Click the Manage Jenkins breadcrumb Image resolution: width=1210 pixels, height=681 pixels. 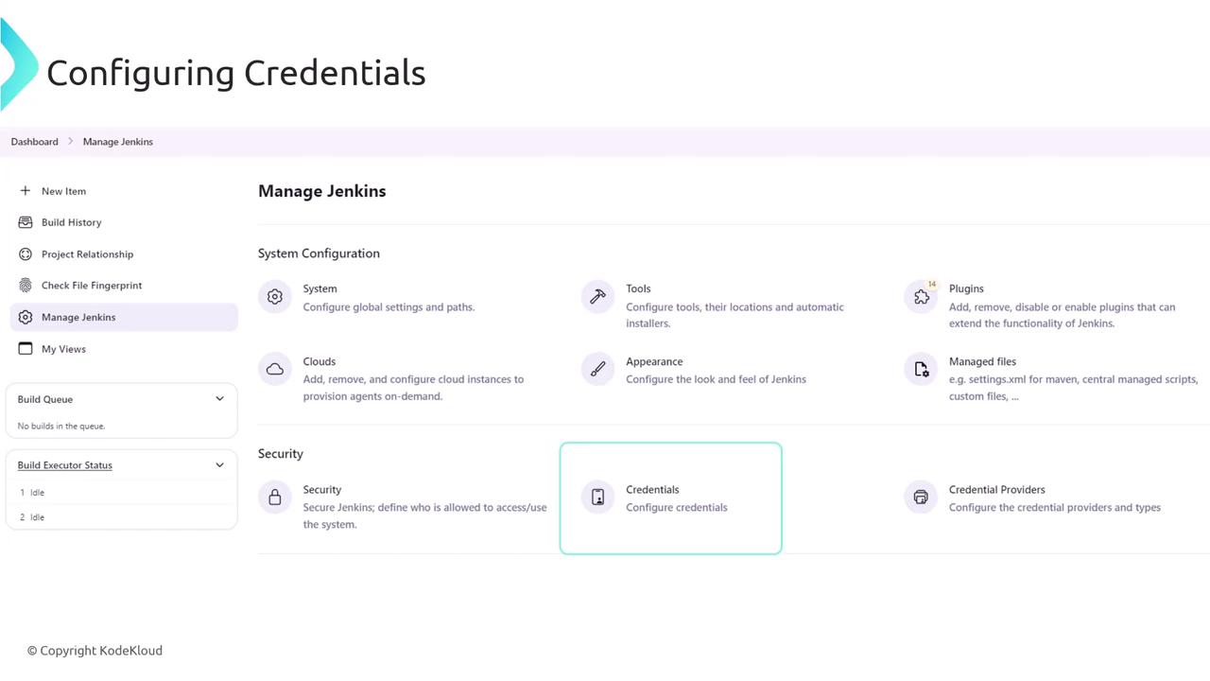118,142
